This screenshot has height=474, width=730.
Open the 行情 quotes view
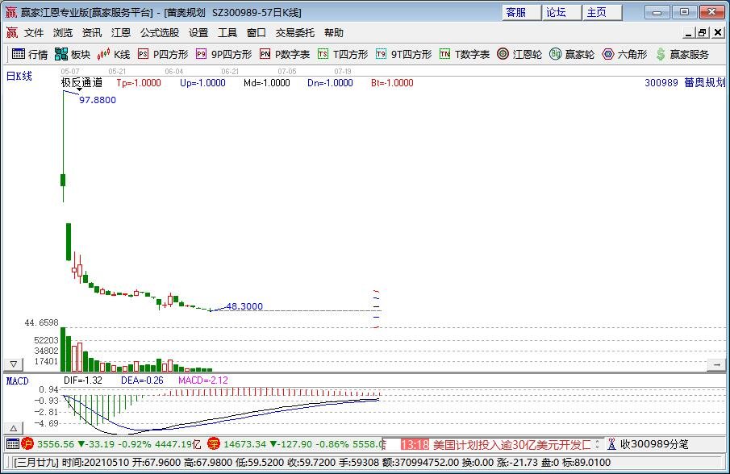29,55
